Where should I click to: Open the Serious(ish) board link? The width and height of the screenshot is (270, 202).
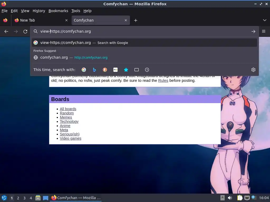(70, 134)
